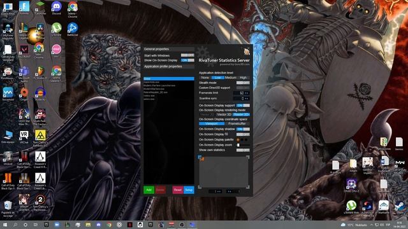Open the Chrome icon in the taskbar
This screenshot has width=408, height=229.
pyautogui.click(x=109, y=225)
